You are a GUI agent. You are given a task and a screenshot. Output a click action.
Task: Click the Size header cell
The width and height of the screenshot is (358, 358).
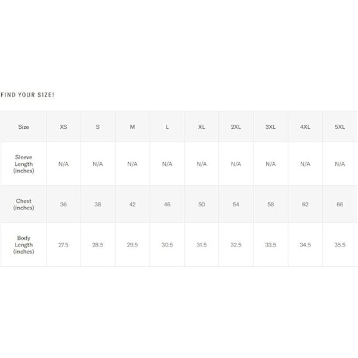point(24,127)
